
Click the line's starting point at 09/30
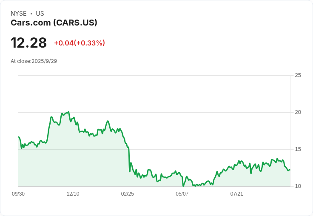(19, 137)
